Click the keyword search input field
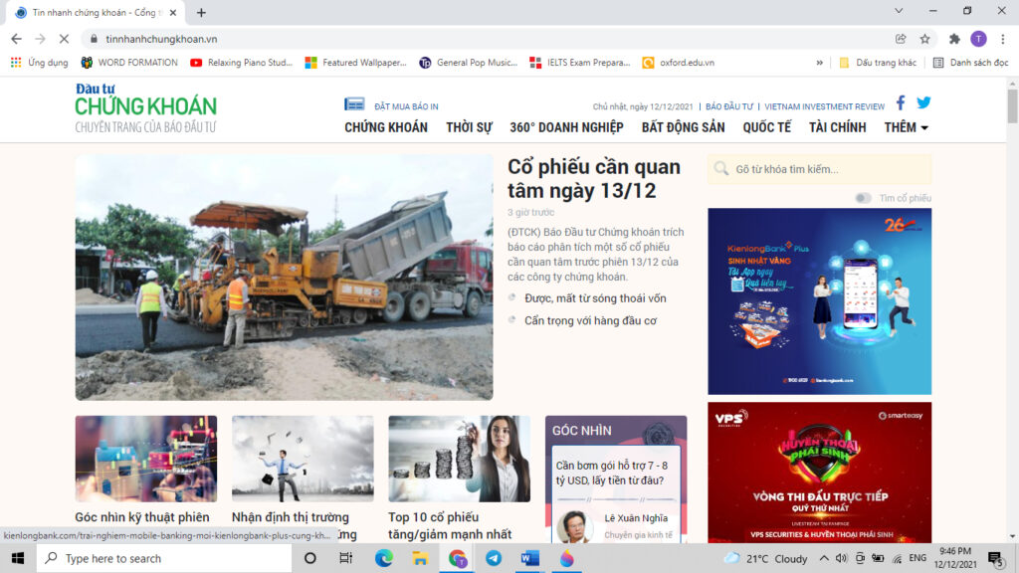This screenshot has width=1019, height=573. tap(820, 169)
